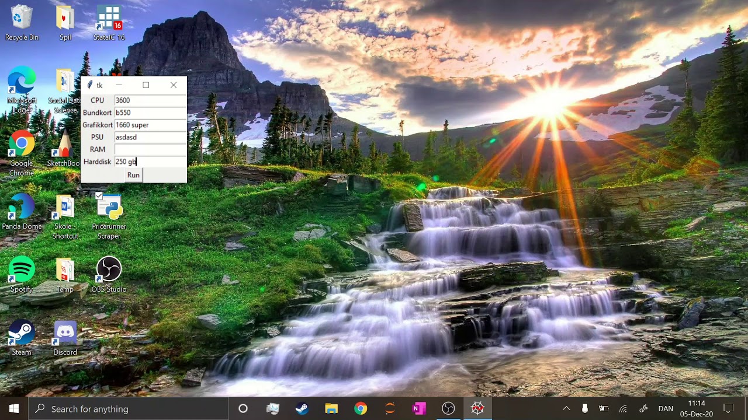Switch to OBS Studio on the taskbar
The width and height of the screenshot is (748, 420).
click(x=448, y=408)
